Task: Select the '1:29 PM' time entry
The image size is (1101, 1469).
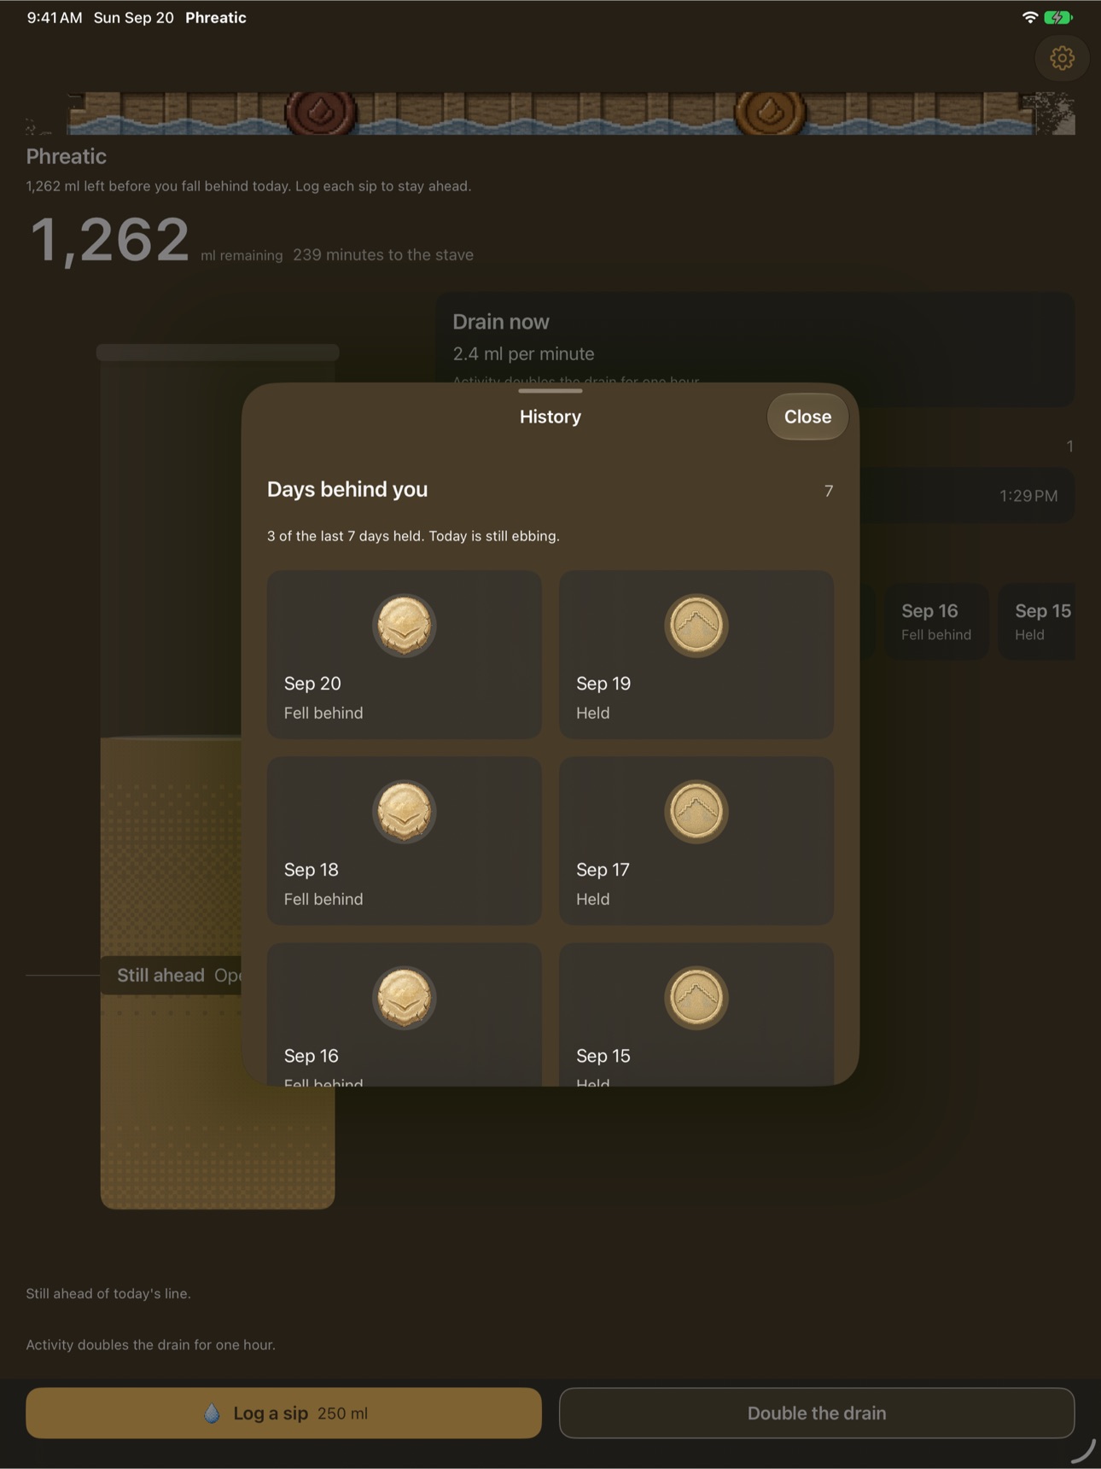Action: (1028, 496)
